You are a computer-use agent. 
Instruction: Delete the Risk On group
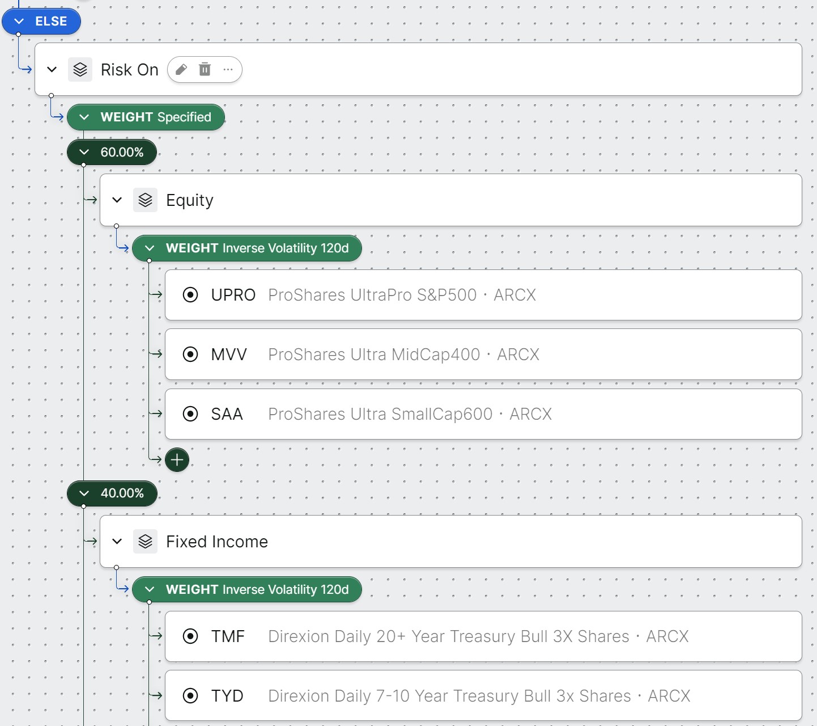point(205,70)
